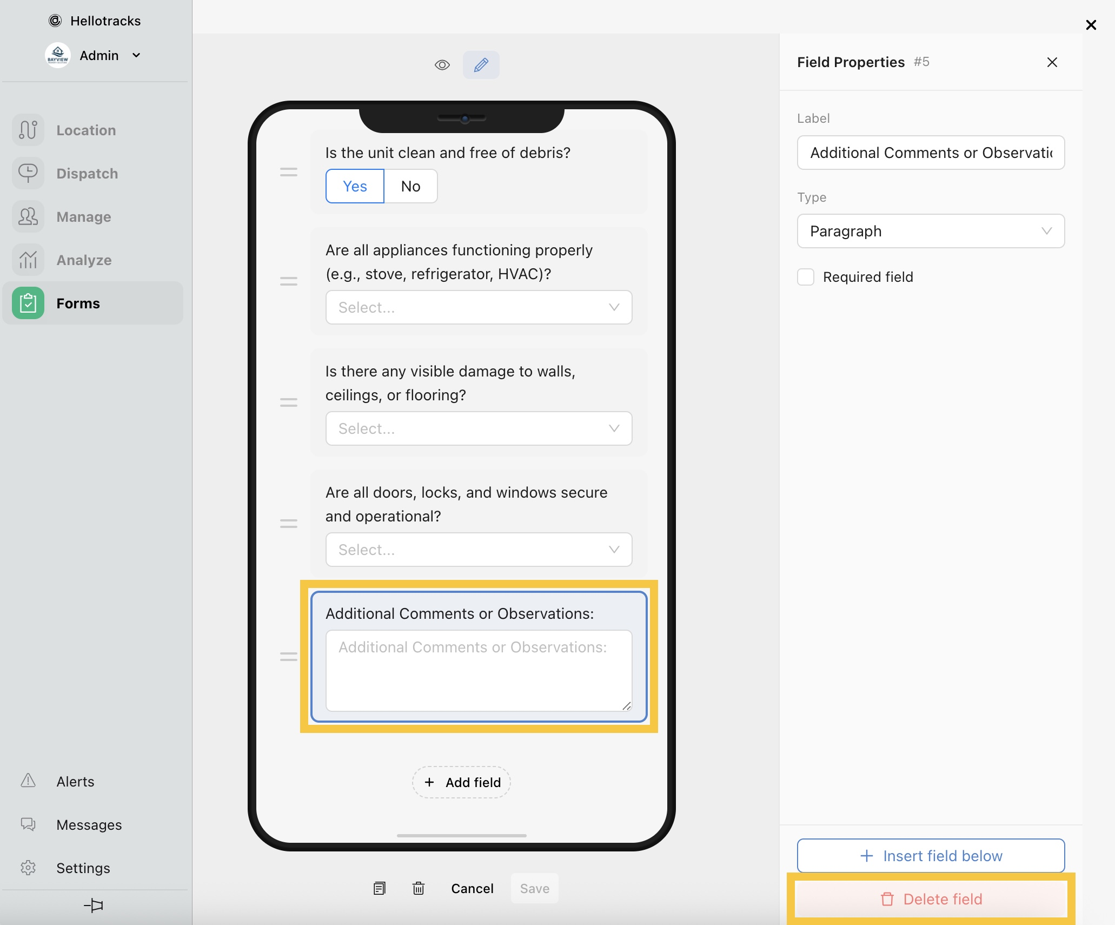Select the pencil edit mode icon

481,65
